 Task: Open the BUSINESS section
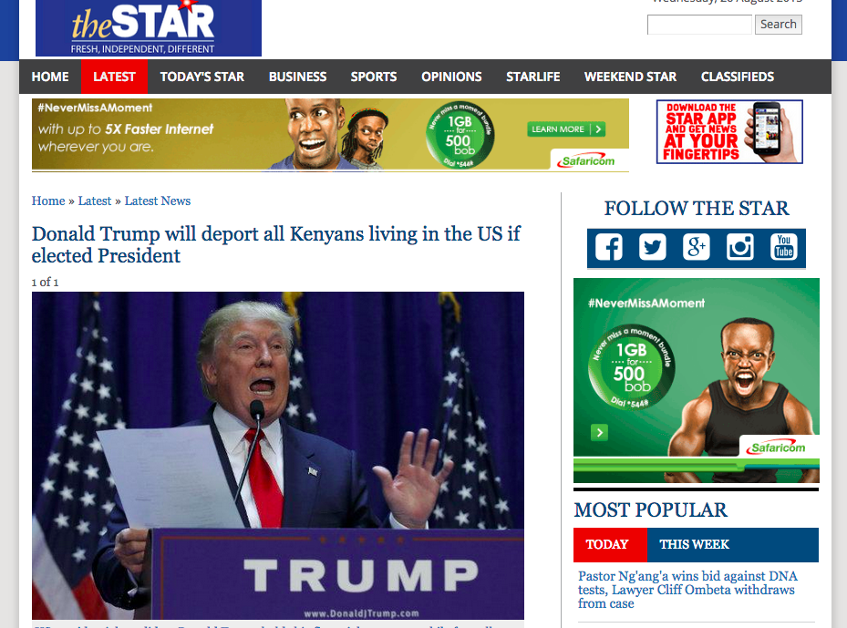tap(297, 77)
